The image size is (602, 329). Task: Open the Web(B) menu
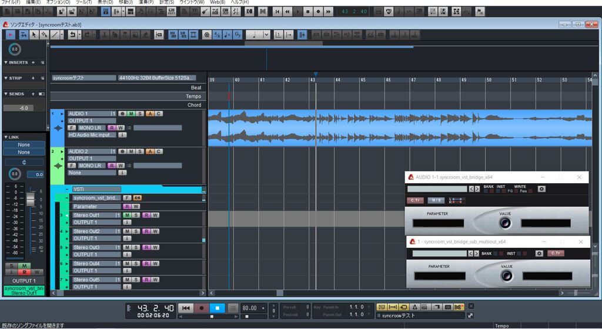pos(218,2)
